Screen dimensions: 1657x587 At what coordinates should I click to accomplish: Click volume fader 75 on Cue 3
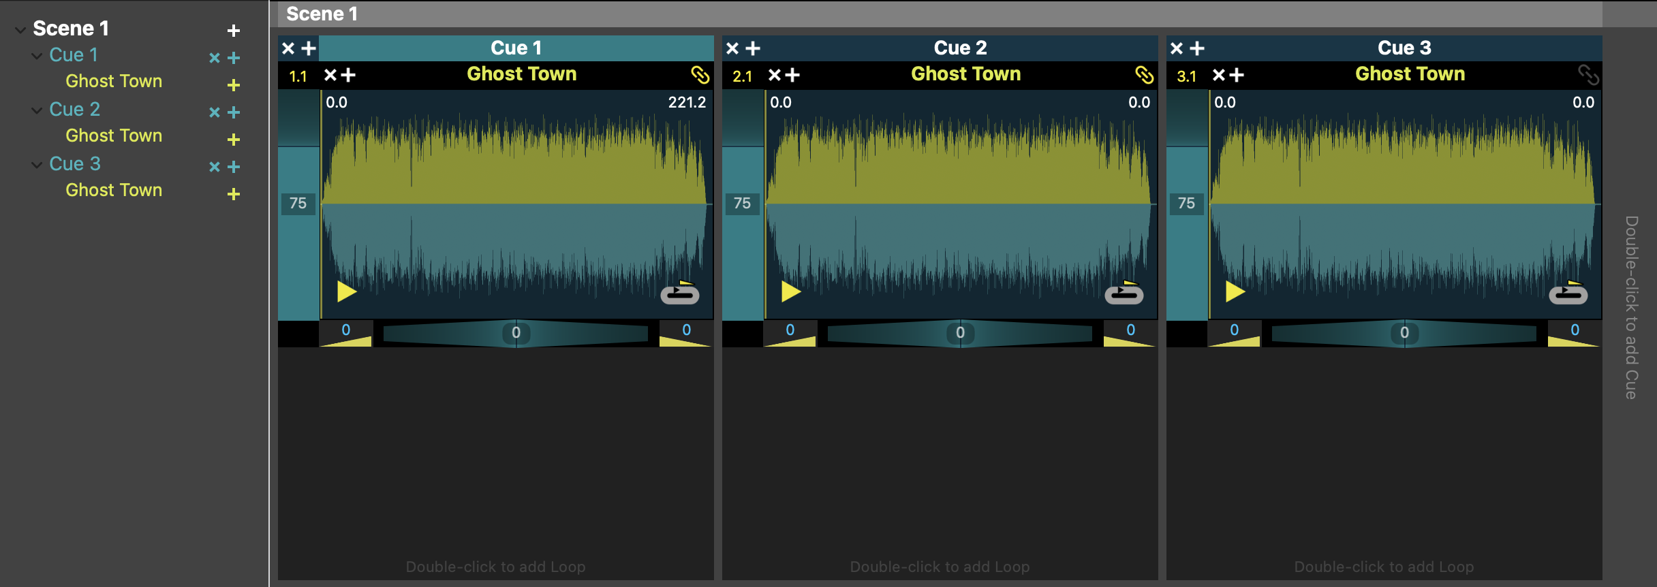(1187, 203)
